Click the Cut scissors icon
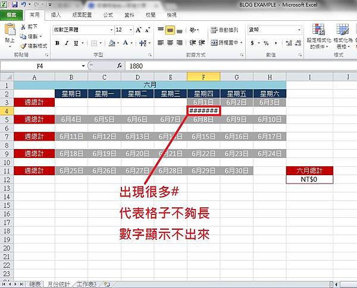The image size is (357, 288). pyautogui.click(x=23, y=27)
